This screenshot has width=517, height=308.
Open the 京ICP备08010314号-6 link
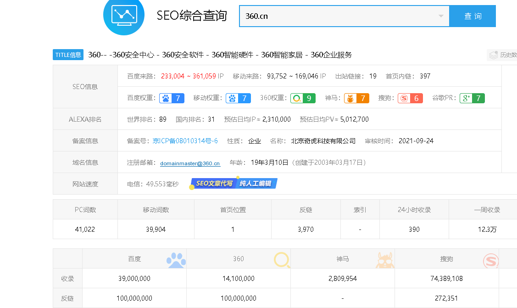(x=185, y=141)
